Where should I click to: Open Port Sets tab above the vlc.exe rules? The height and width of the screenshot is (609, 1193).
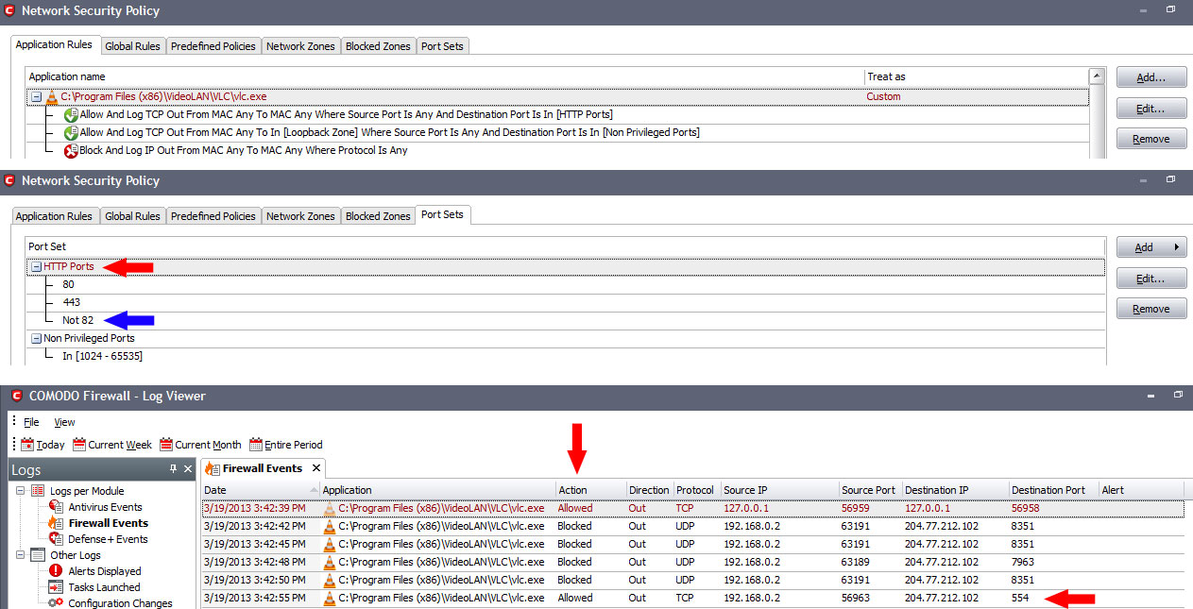442,46
